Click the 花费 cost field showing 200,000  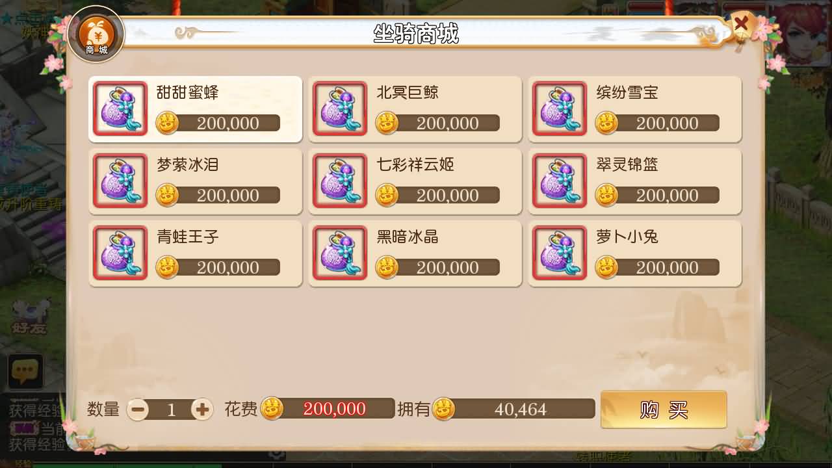(328, 409)
